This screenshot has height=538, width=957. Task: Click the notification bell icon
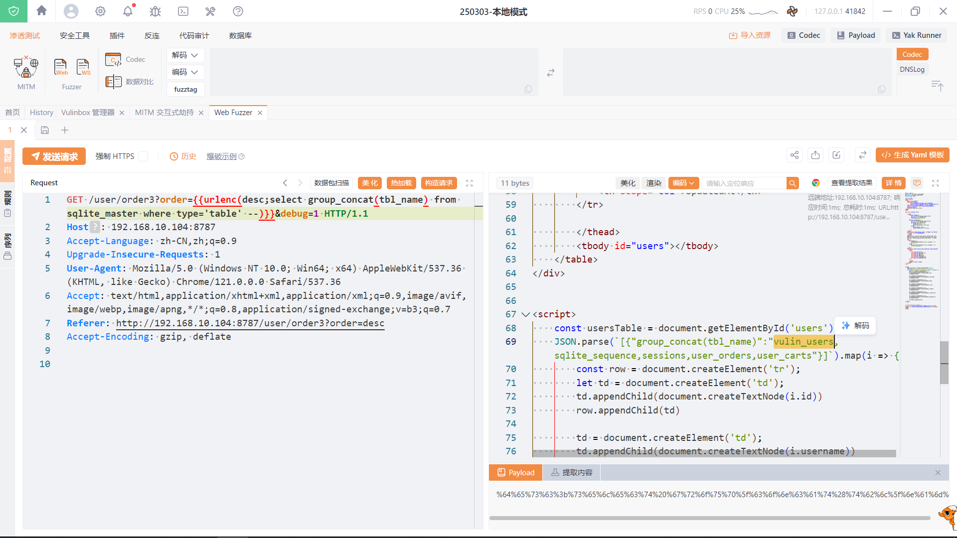click(128, 11)
